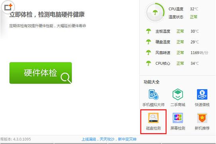This screenshot has width=216, height=144.
Task: Click the 风扇转速 1169 转/分 value
Action: pos(199,52)
